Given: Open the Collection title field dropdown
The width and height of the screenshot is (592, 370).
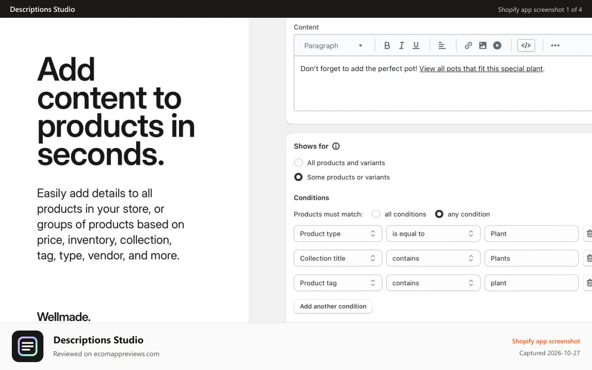Looking at the screenshot, I should (338, 258).
